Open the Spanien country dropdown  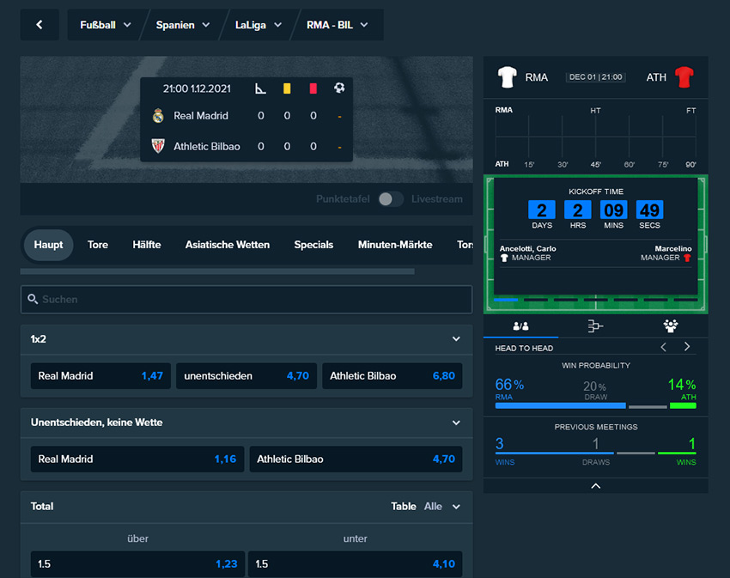182,25
